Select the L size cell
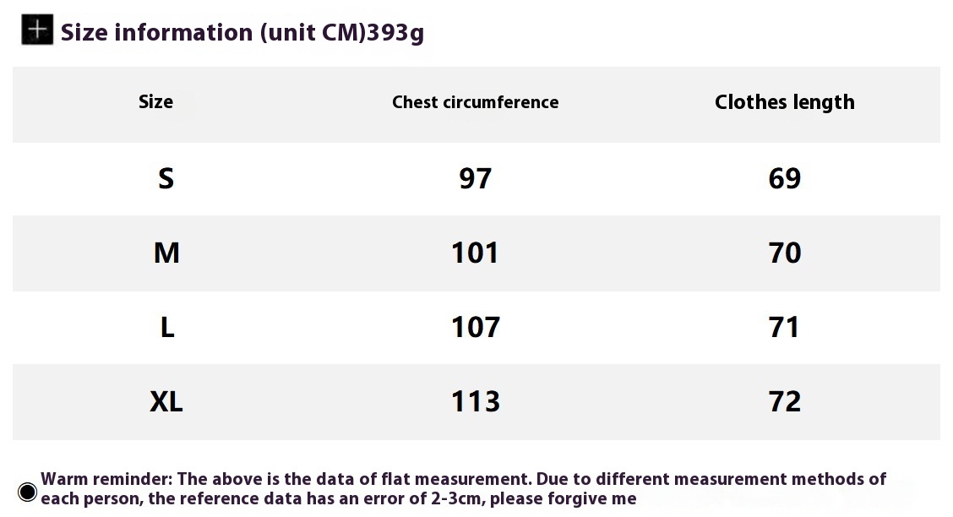This screenshot has height=517, width=953. click(166, 327)
